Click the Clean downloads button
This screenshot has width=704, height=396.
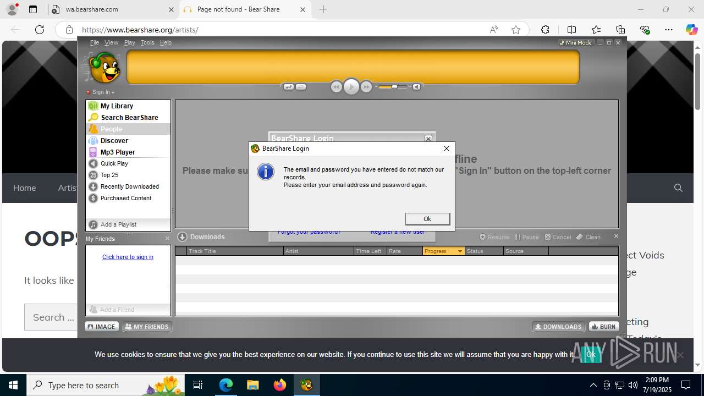pyautogui.click(x=588, y=237)
